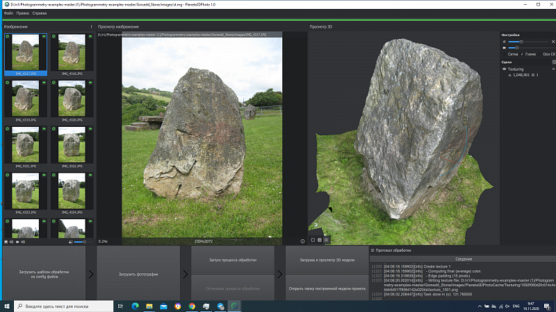Open the Images panel options menu (three dots)
The image size is (556, 312).
(x=91, y=27)
